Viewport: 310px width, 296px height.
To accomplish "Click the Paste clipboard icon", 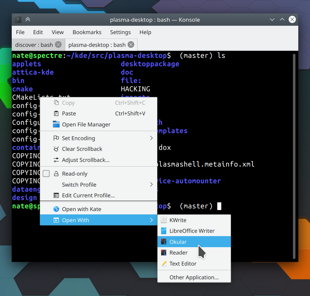I will click(56, 114).
